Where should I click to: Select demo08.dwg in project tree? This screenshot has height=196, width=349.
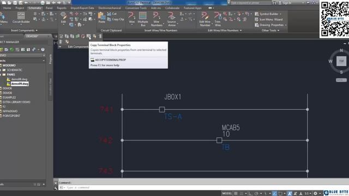[x=19, y=79]
